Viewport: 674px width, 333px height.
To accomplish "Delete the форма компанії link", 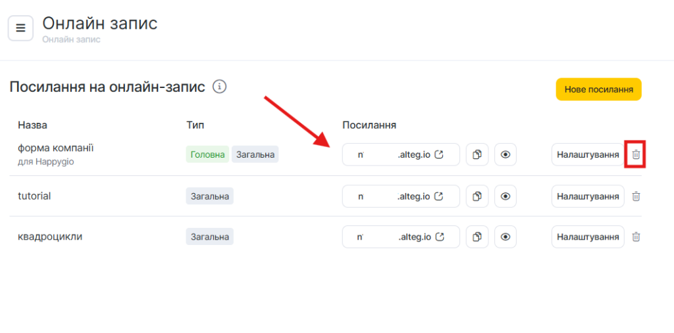I will pyautogui.click(x=636, y=155).
